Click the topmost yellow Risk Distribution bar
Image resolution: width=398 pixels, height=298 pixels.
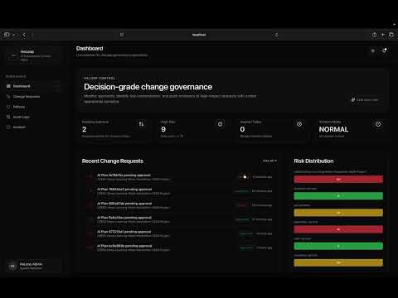(338, 213)
